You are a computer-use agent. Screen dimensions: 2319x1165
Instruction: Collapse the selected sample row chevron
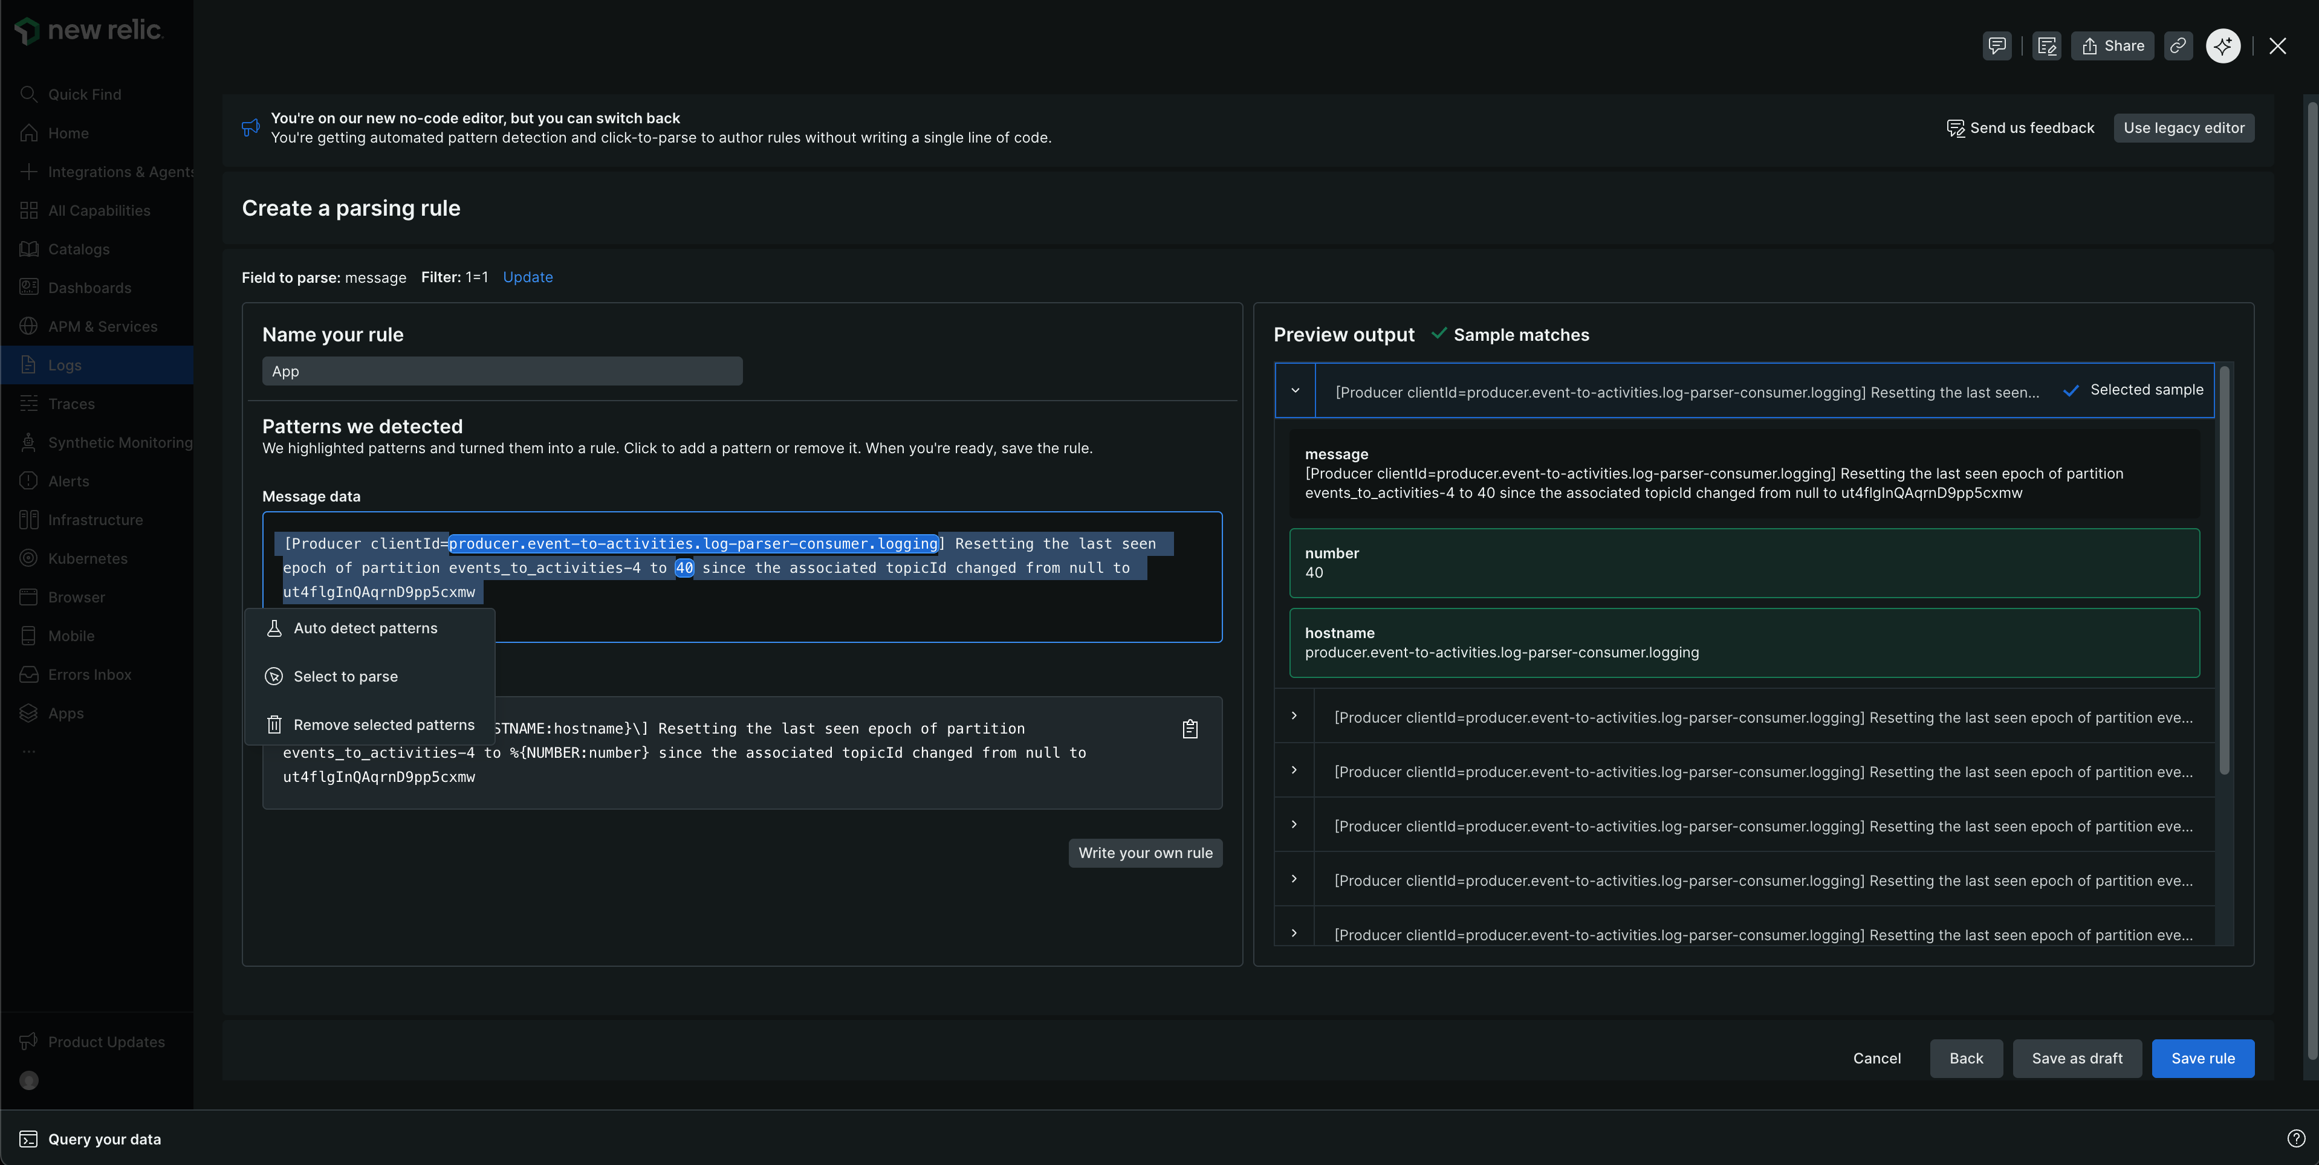pyautogui.click(x=1294, y=390)
